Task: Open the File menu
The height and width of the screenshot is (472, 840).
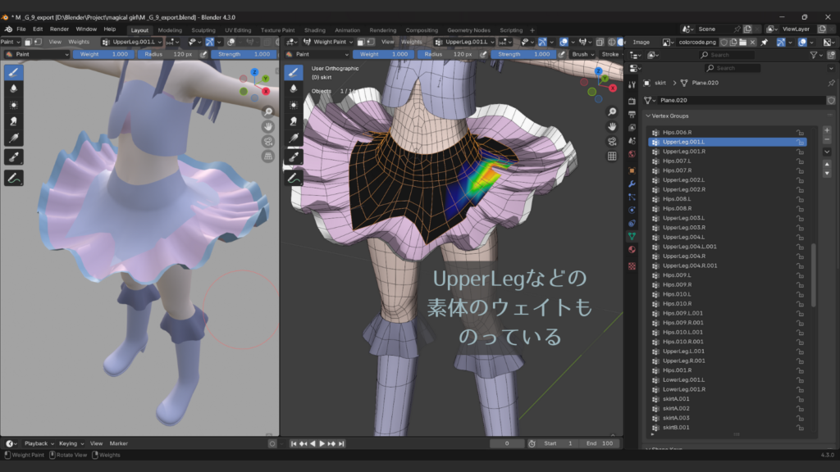Action: click(21, 29)
